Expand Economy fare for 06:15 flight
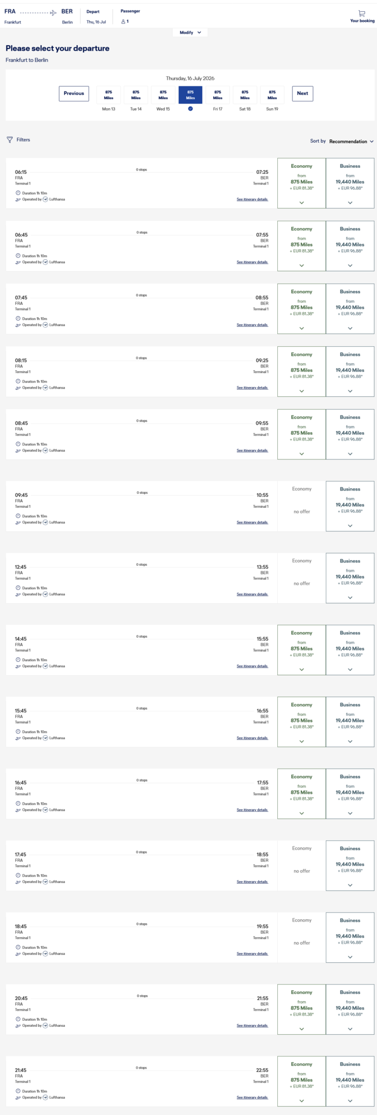The width and height of the screenshot is (377, 1115). (302, 183)
